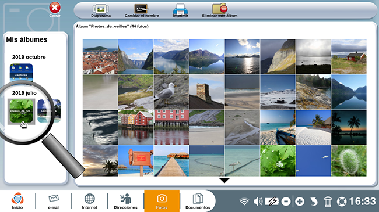Select the 2019 octubre heading

click(29, 57)
